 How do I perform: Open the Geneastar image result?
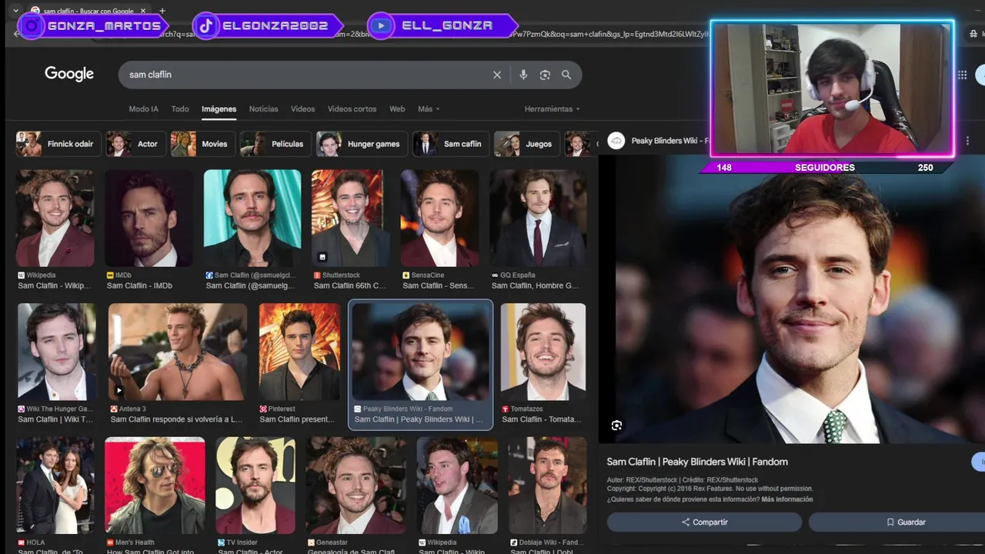coord(356,486)
